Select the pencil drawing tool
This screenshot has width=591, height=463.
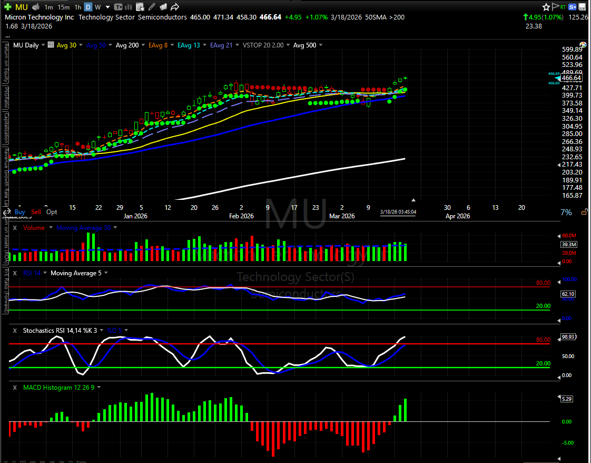(152, 7)
